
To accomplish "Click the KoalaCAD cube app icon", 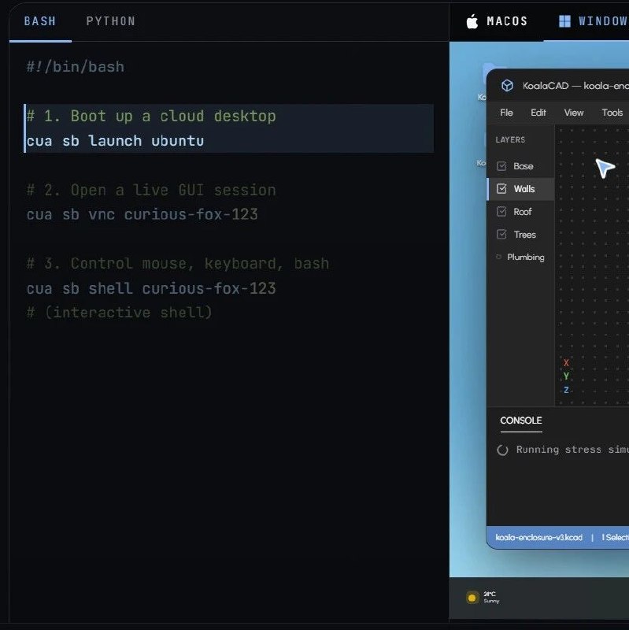I will (507, 86).
